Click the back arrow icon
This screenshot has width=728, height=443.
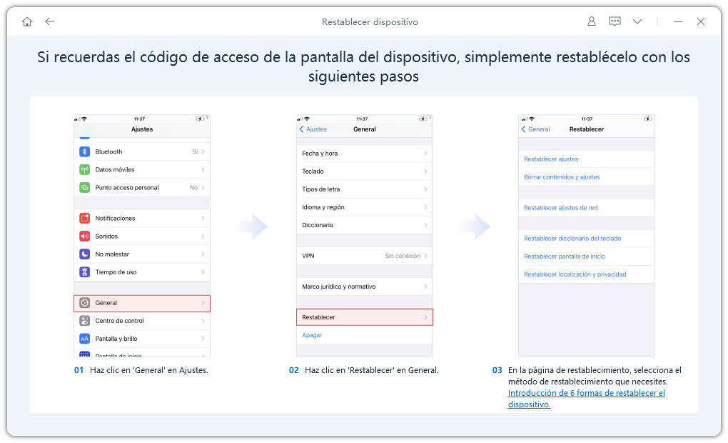tap(50, 21)
